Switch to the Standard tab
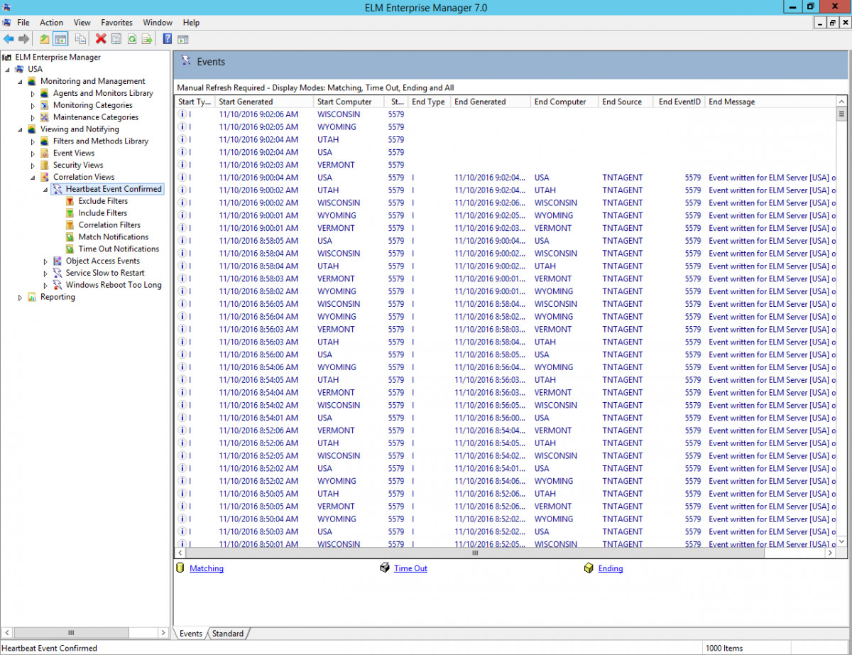This screenshot has width=852, height=655. click(227, 634)
